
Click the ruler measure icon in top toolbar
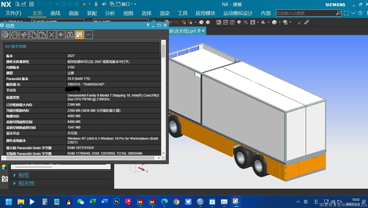[x=307, y=22]
